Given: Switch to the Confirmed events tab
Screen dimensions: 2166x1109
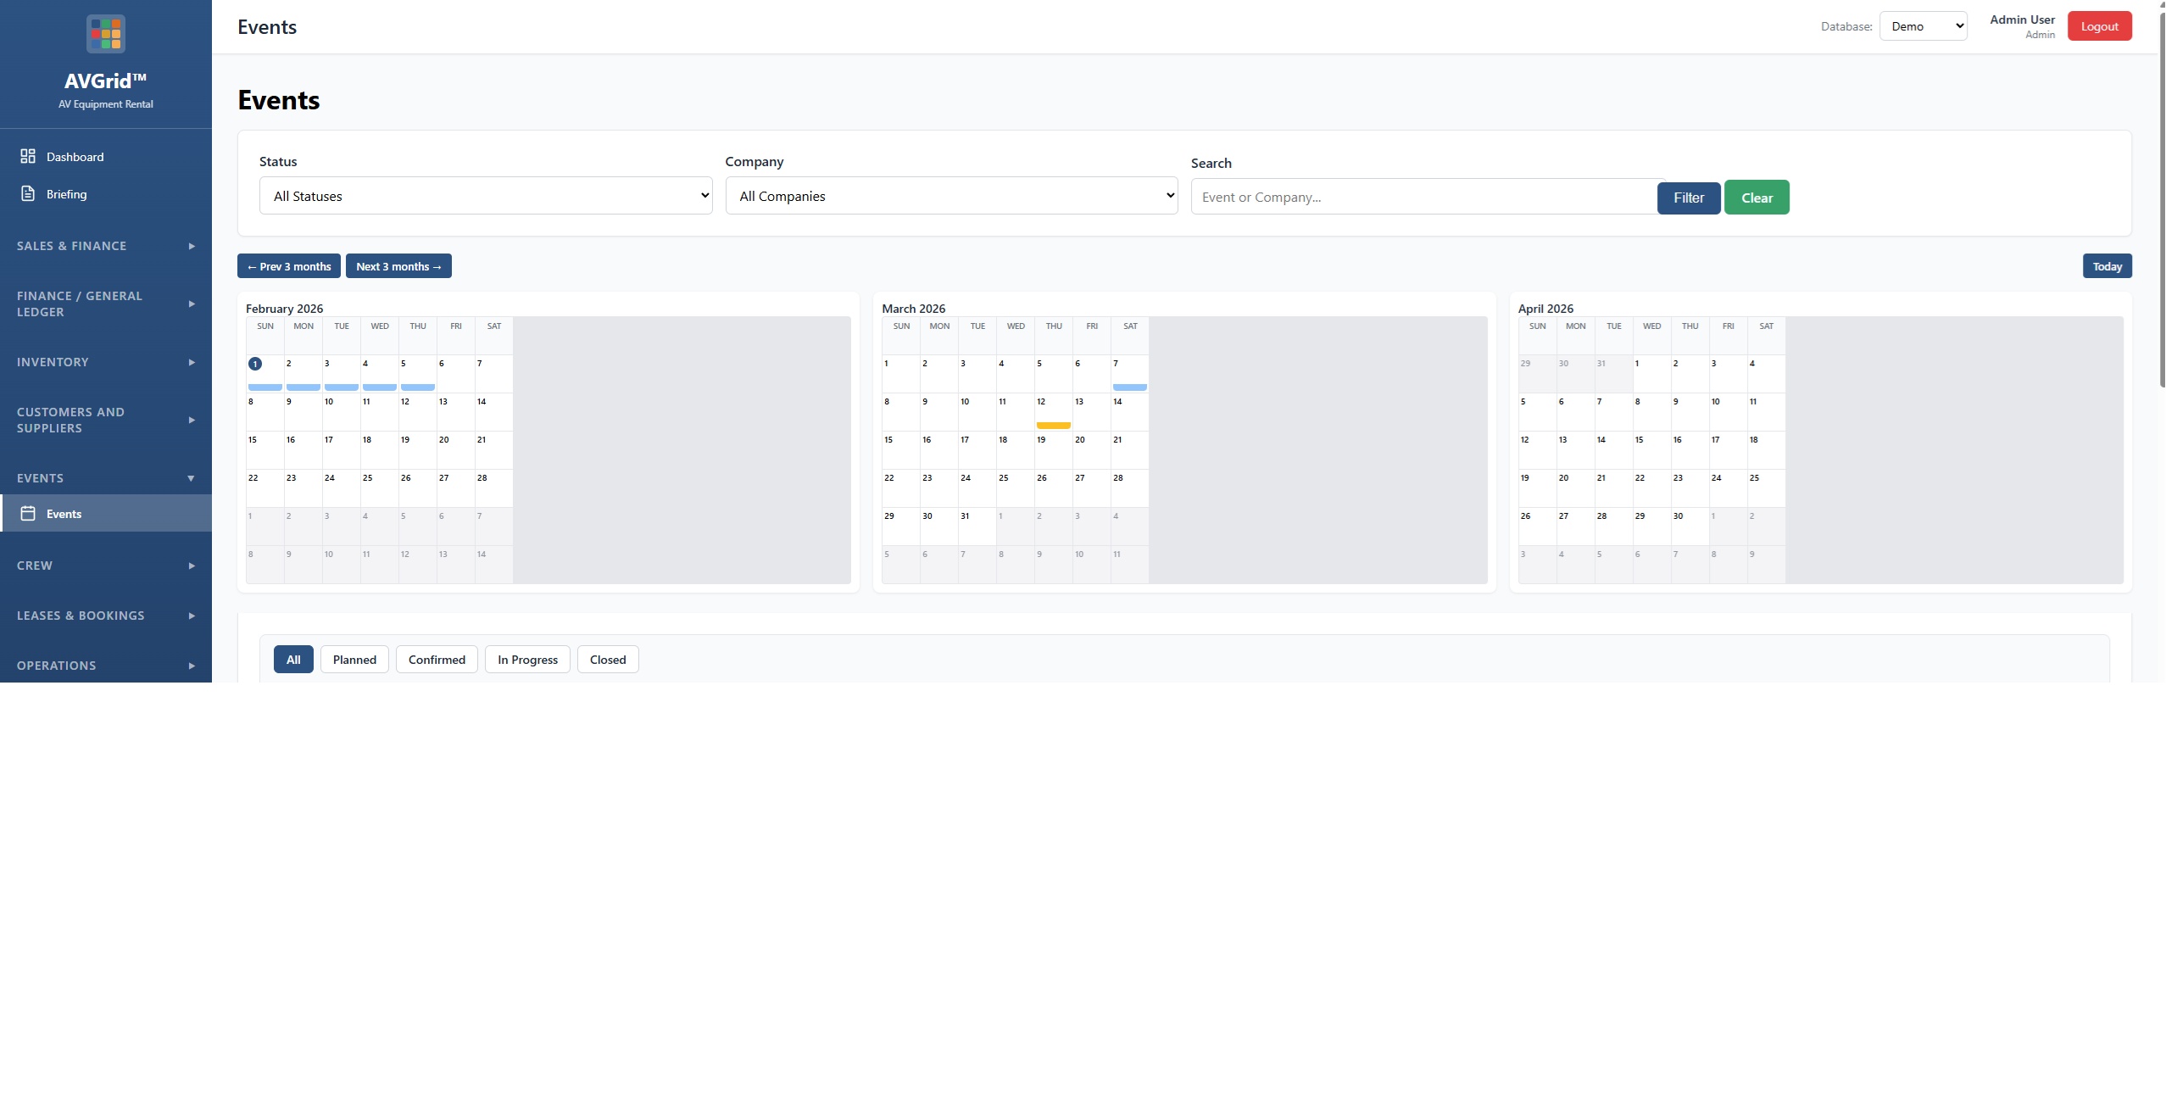Looking at the screenshot, I should tap(437, 660).
